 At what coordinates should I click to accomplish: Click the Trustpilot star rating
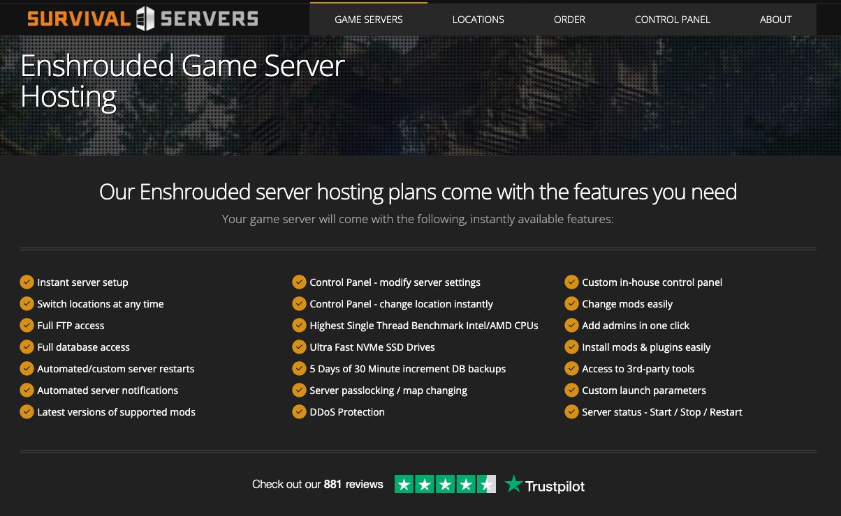[445, 484]
